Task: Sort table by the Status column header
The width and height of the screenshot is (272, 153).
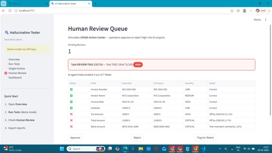Action: [x=79, y=83]
